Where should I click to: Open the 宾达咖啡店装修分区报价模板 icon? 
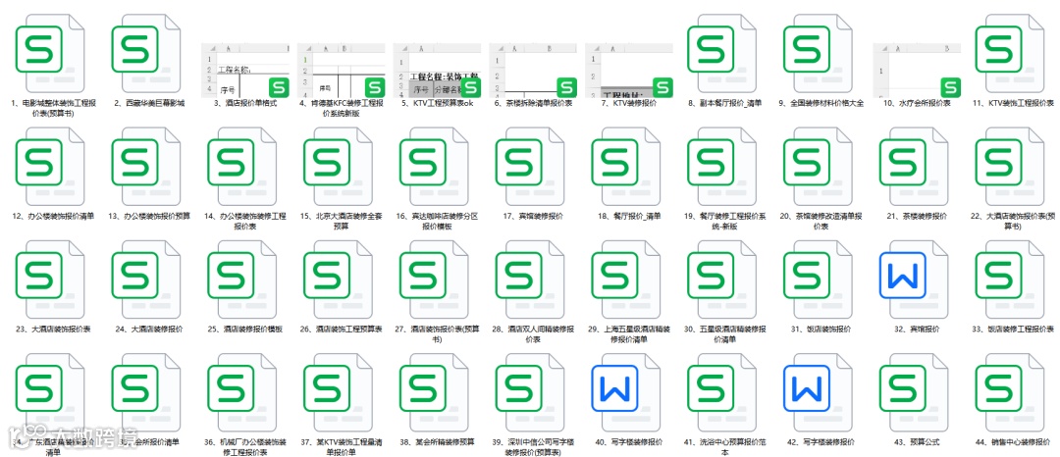[x=435, y=168]
